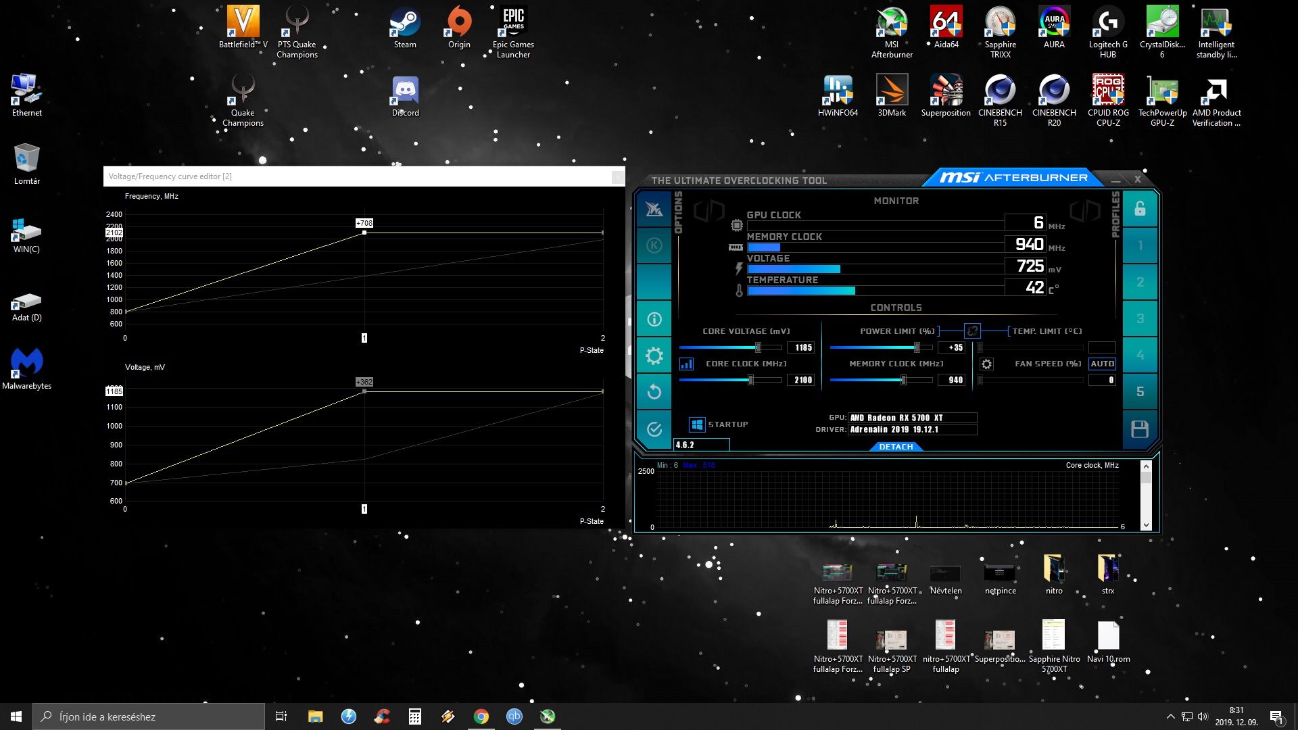
Task: Open Aida64 desktop shortcut
Action: [x=946, y=27]
